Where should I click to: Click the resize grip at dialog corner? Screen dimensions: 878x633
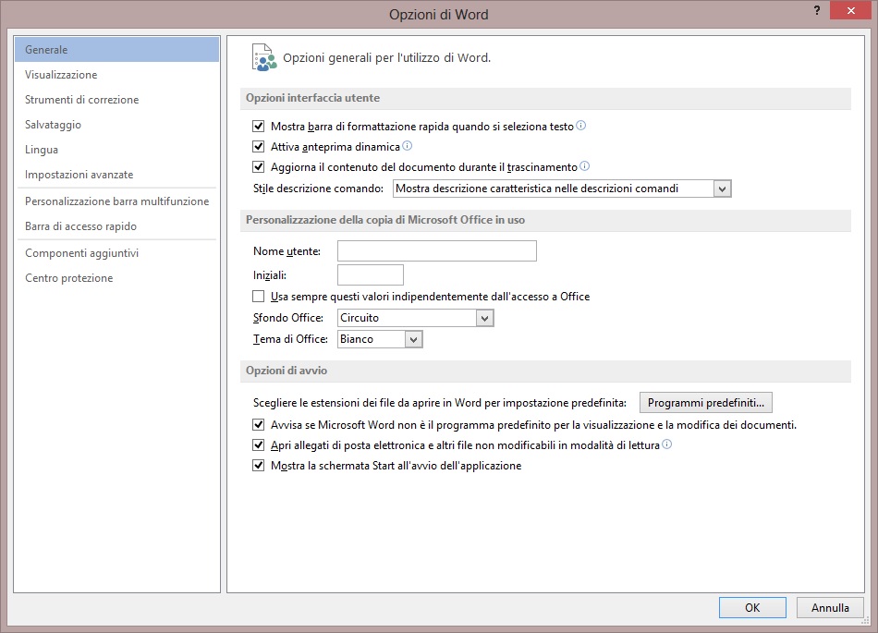tap(867, 621)
